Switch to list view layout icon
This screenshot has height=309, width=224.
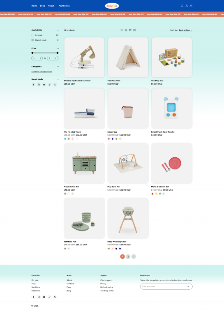click(122, 30)
